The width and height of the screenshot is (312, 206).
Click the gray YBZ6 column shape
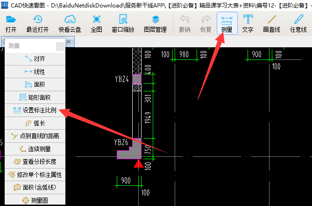point(136,153)
